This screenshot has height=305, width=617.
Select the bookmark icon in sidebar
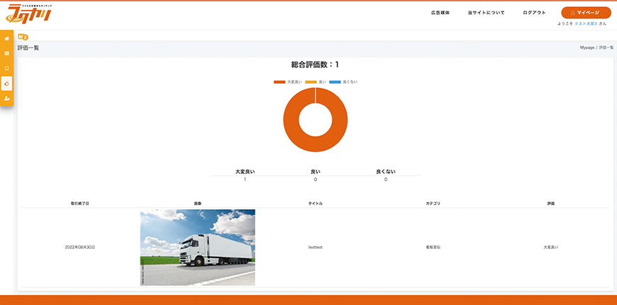[x=7, y=68]
